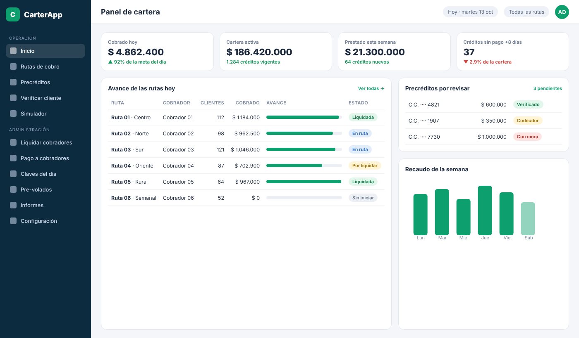Go to Rutas de cobro menu label
Viewport: 579px width, 338px height.
[40, 66]
